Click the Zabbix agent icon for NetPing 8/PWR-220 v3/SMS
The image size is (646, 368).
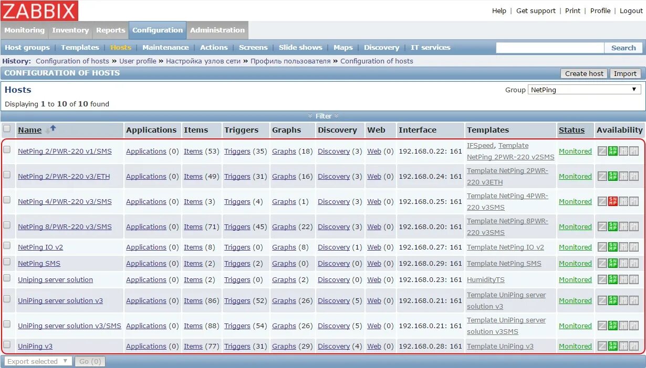(602, 226)
